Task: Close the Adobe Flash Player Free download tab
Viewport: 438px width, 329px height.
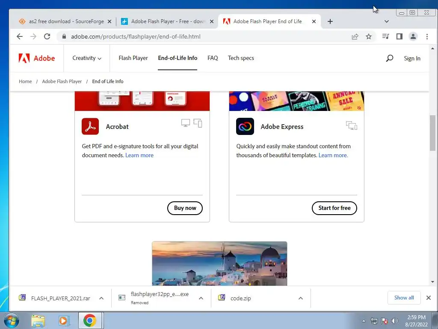Action: click(212, 21)
